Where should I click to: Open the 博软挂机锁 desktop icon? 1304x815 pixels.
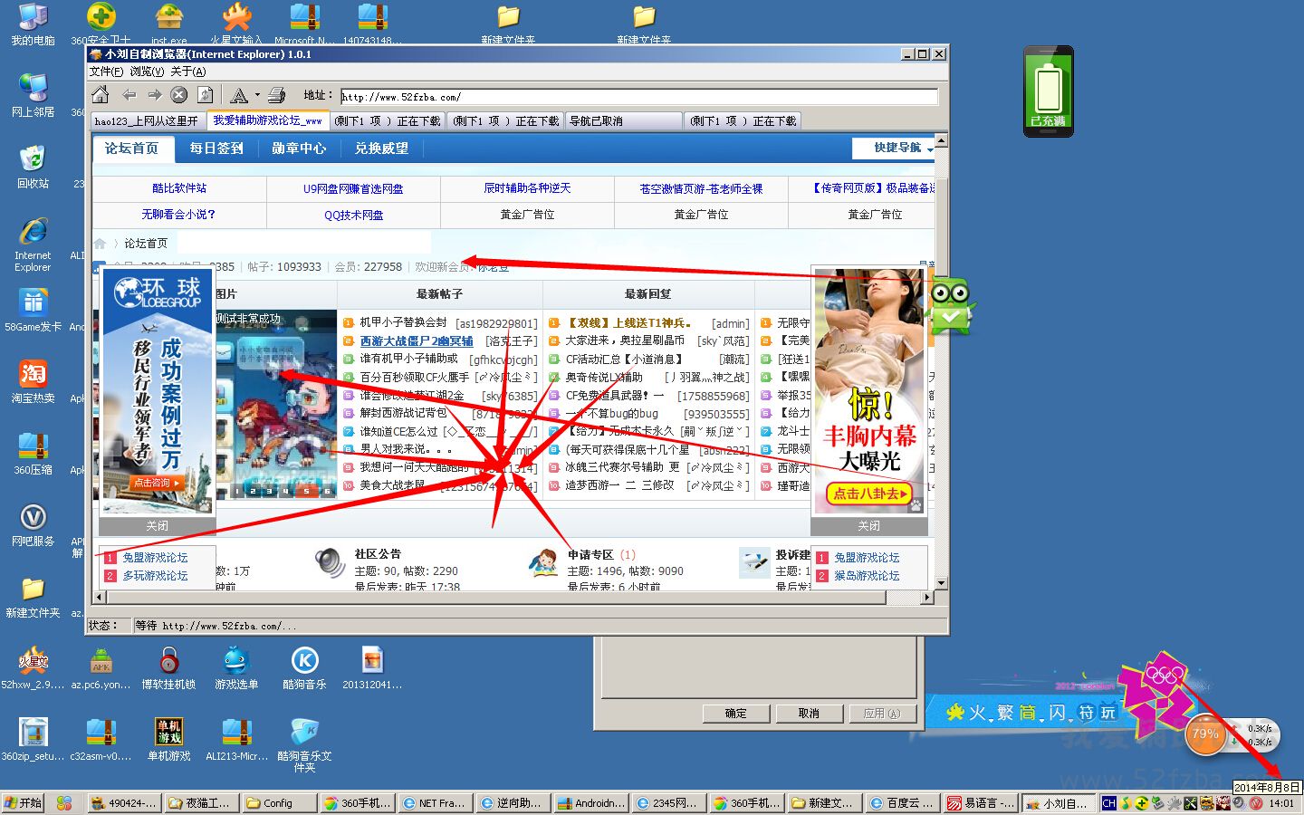pos(168,667)
